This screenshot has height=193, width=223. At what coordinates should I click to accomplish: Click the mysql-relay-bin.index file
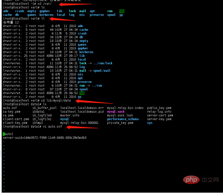[x=125, y=108]
